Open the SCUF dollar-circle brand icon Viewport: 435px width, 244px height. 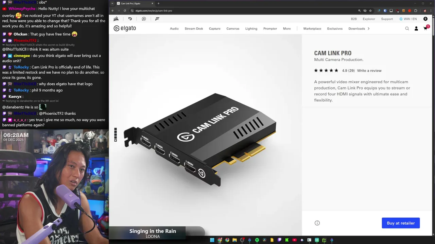[x=144, y=19]
